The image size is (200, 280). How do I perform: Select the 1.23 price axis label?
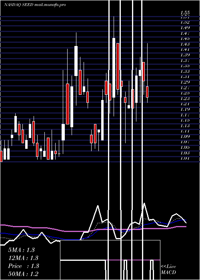coord(185,98)
